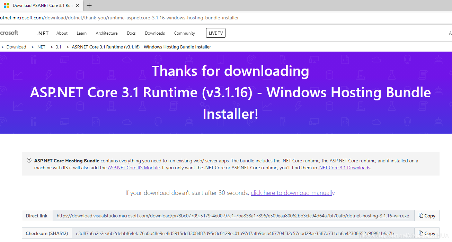Click the LIVE TV button
This screenshot has height=242, width=452.
(x=216, y=33)
